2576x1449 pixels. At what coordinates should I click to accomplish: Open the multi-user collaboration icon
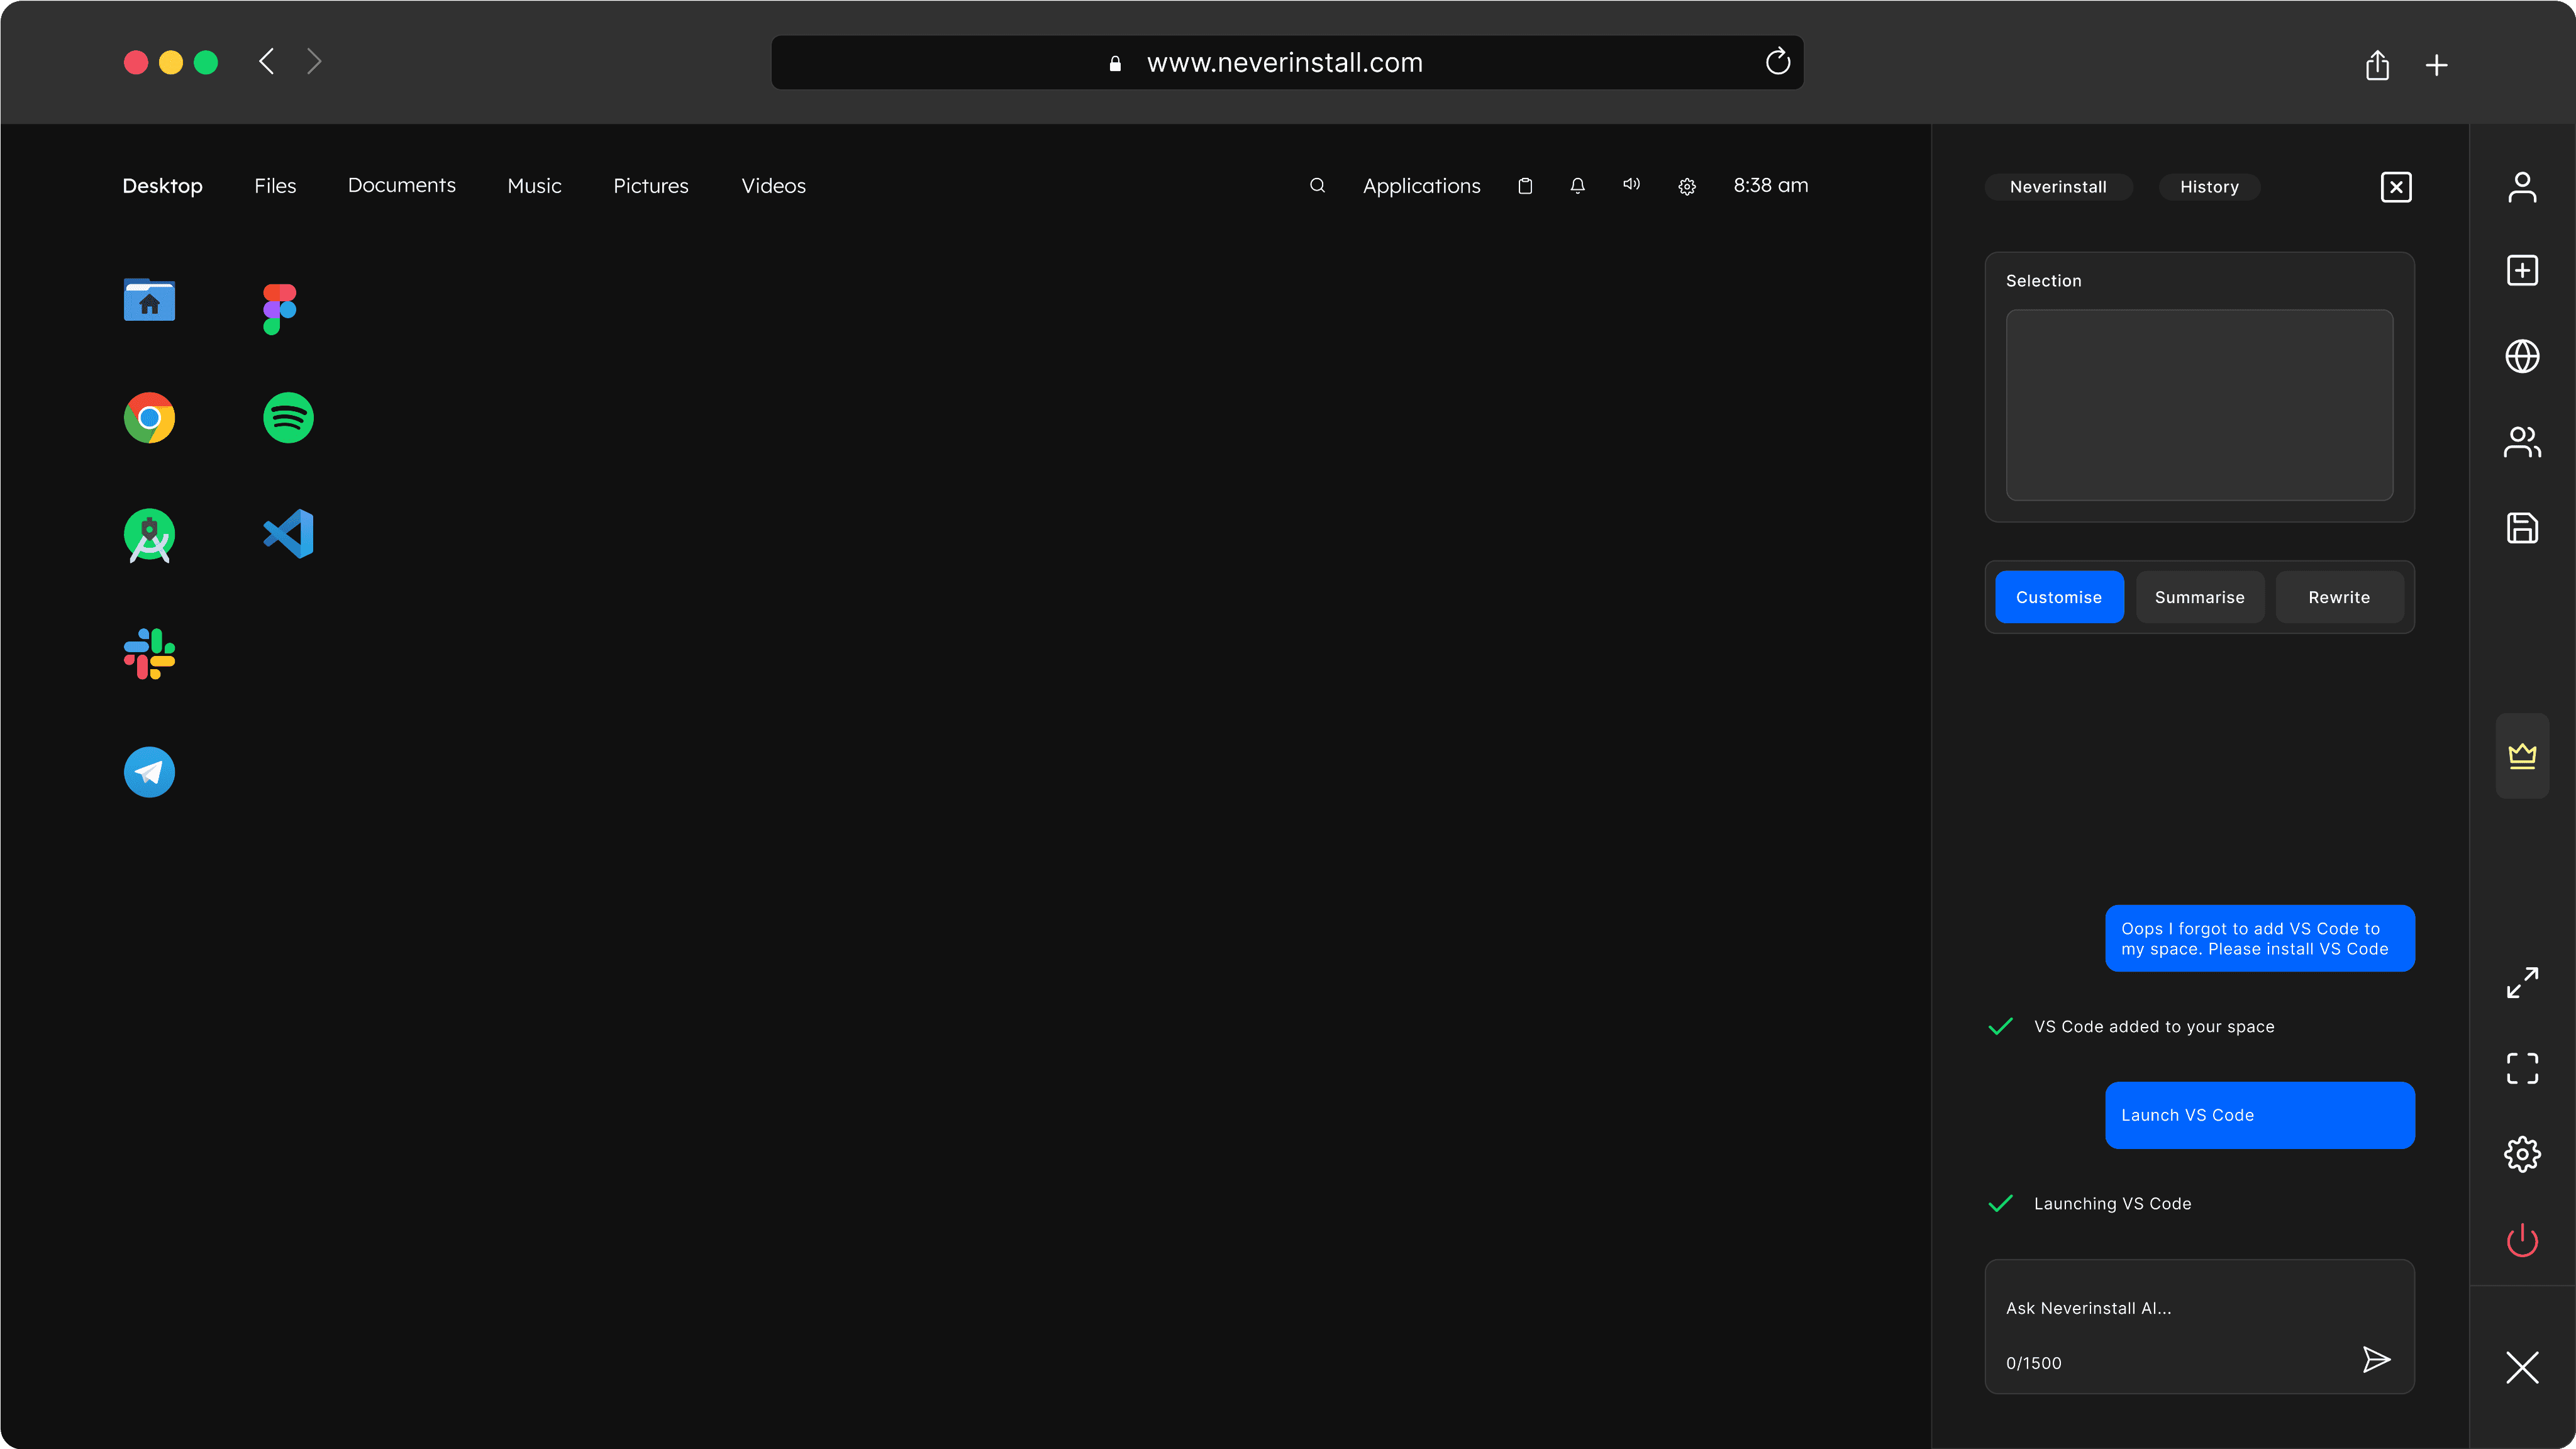pyautogui.click(x=2522, y=442)
